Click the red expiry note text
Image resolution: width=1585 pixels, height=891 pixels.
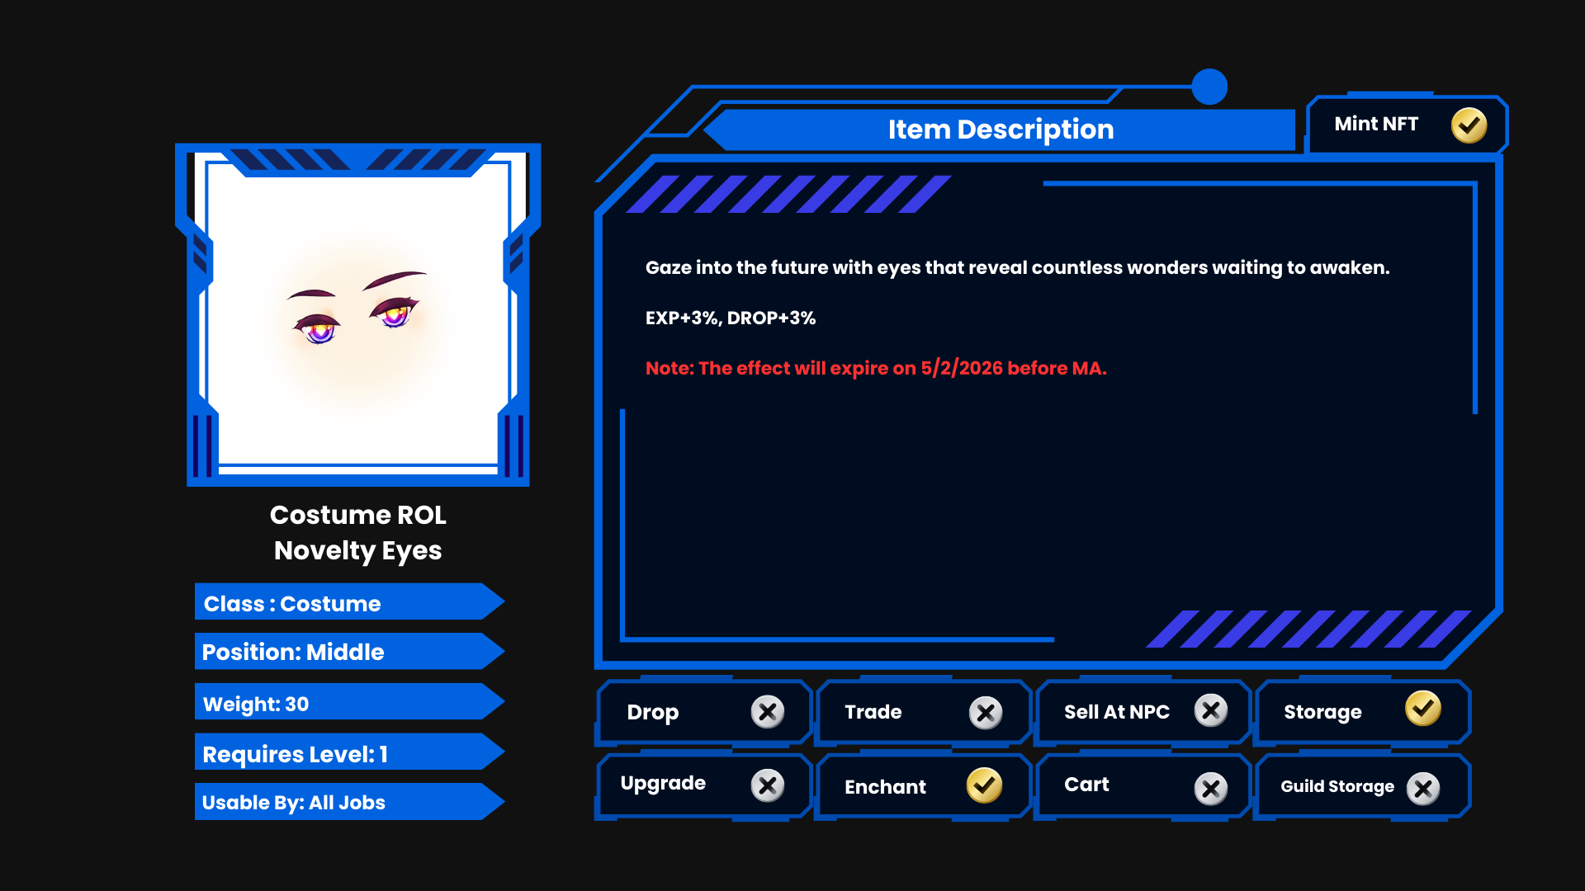[875, 368]
